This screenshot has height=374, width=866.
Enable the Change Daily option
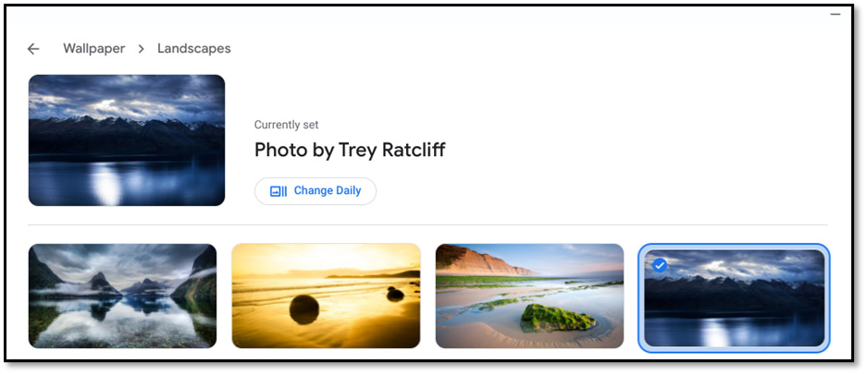315,191
